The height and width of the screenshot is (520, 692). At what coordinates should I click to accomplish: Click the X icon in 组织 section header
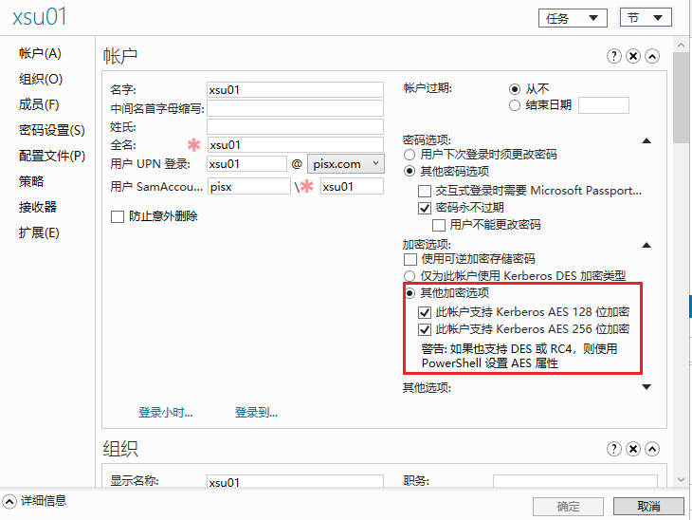(x=633, y=448)
